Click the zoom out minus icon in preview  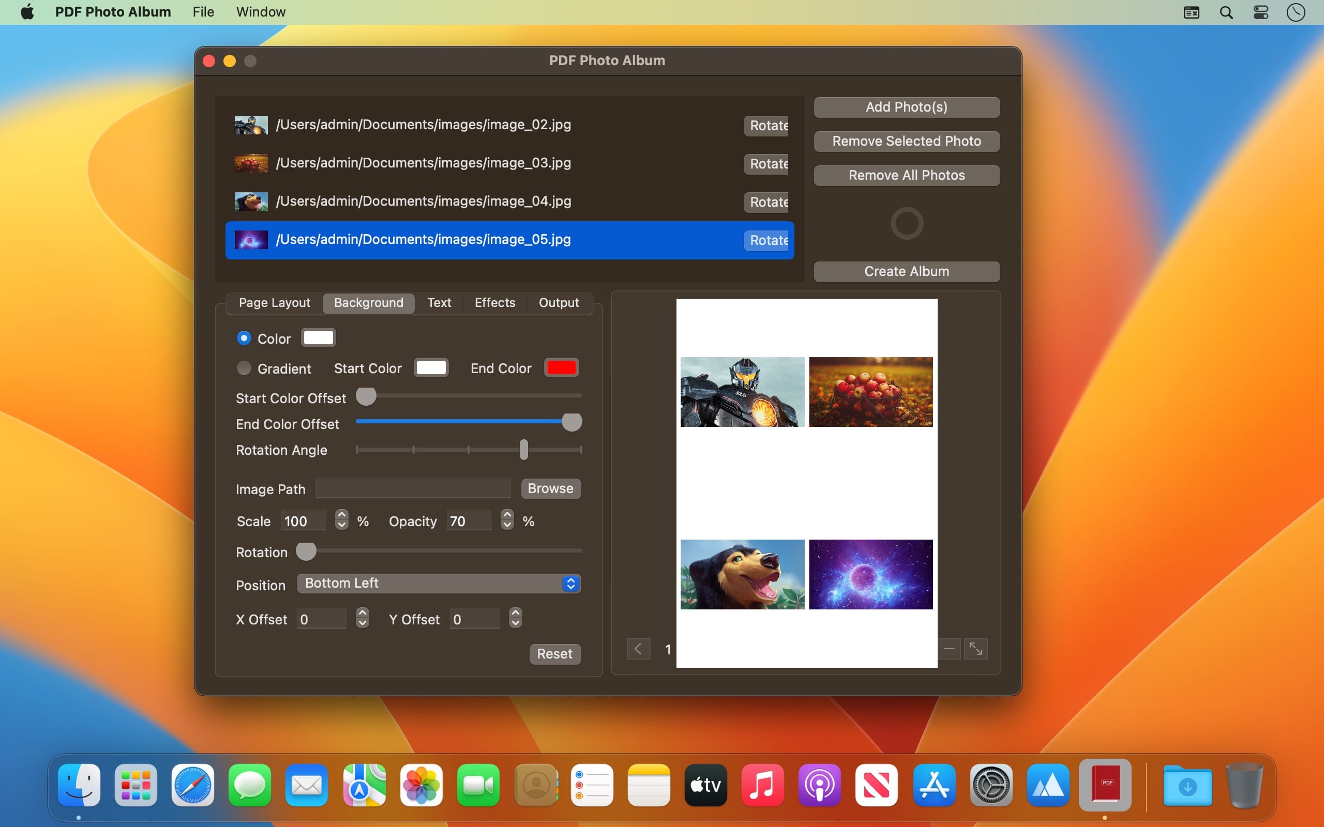[x=949, y=649]
